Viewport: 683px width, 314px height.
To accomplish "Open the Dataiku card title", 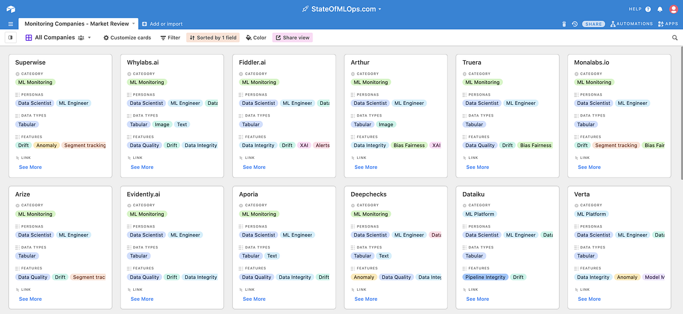I will coord(474,194).
